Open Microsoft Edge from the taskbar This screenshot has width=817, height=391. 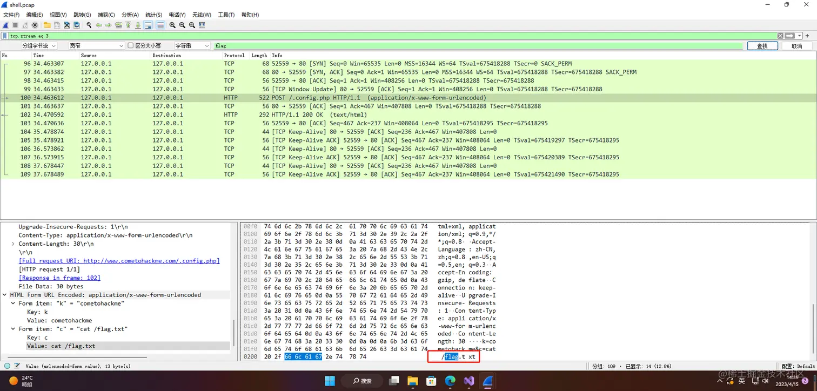pos(450,381)
